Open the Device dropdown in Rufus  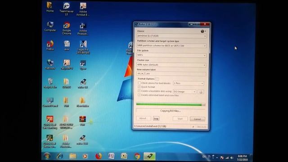[171, 36]
